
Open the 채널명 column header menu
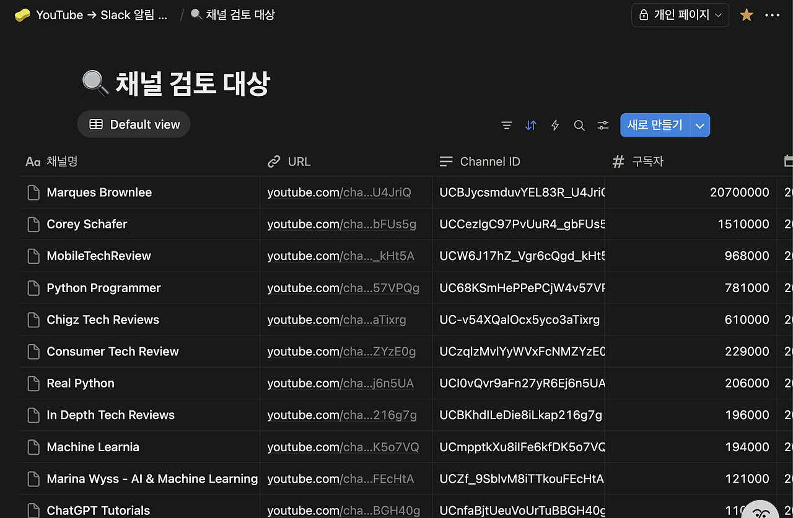pos(51,162)
